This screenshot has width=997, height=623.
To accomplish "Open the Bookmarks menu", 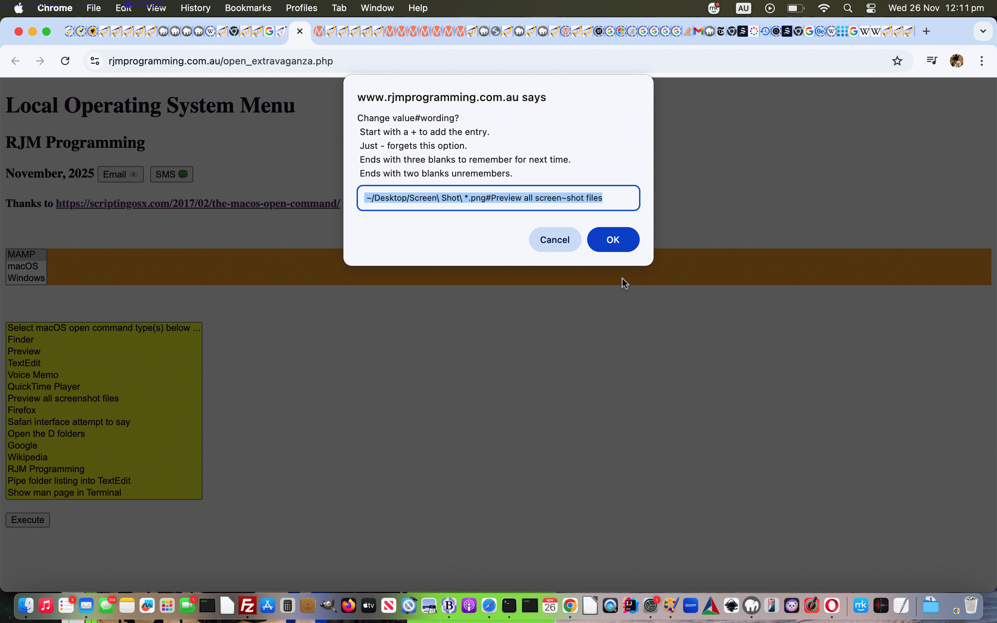I will 248,8.
